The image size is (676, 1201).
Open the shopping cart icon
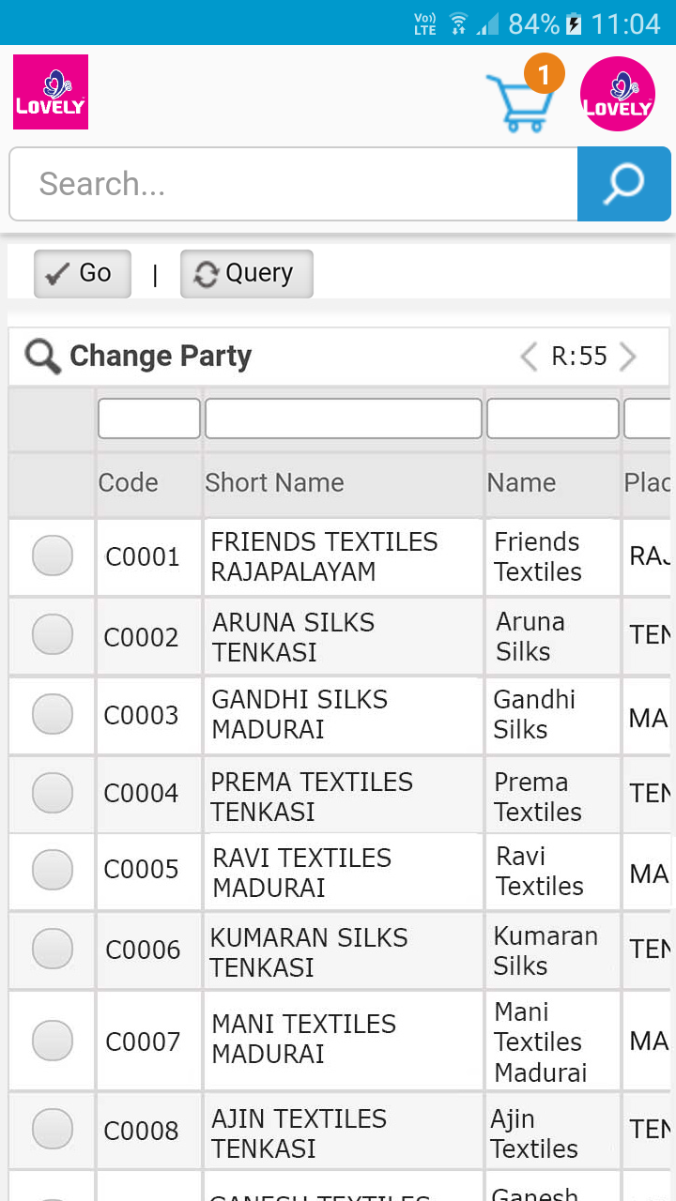click(x=515, y=103)
